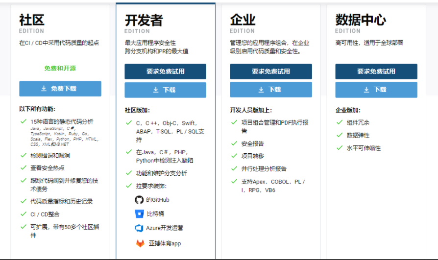Click the GitLab fox icon
Image resolution: width=438 pixels, height=260 pixels.
(x=140, y=243)
